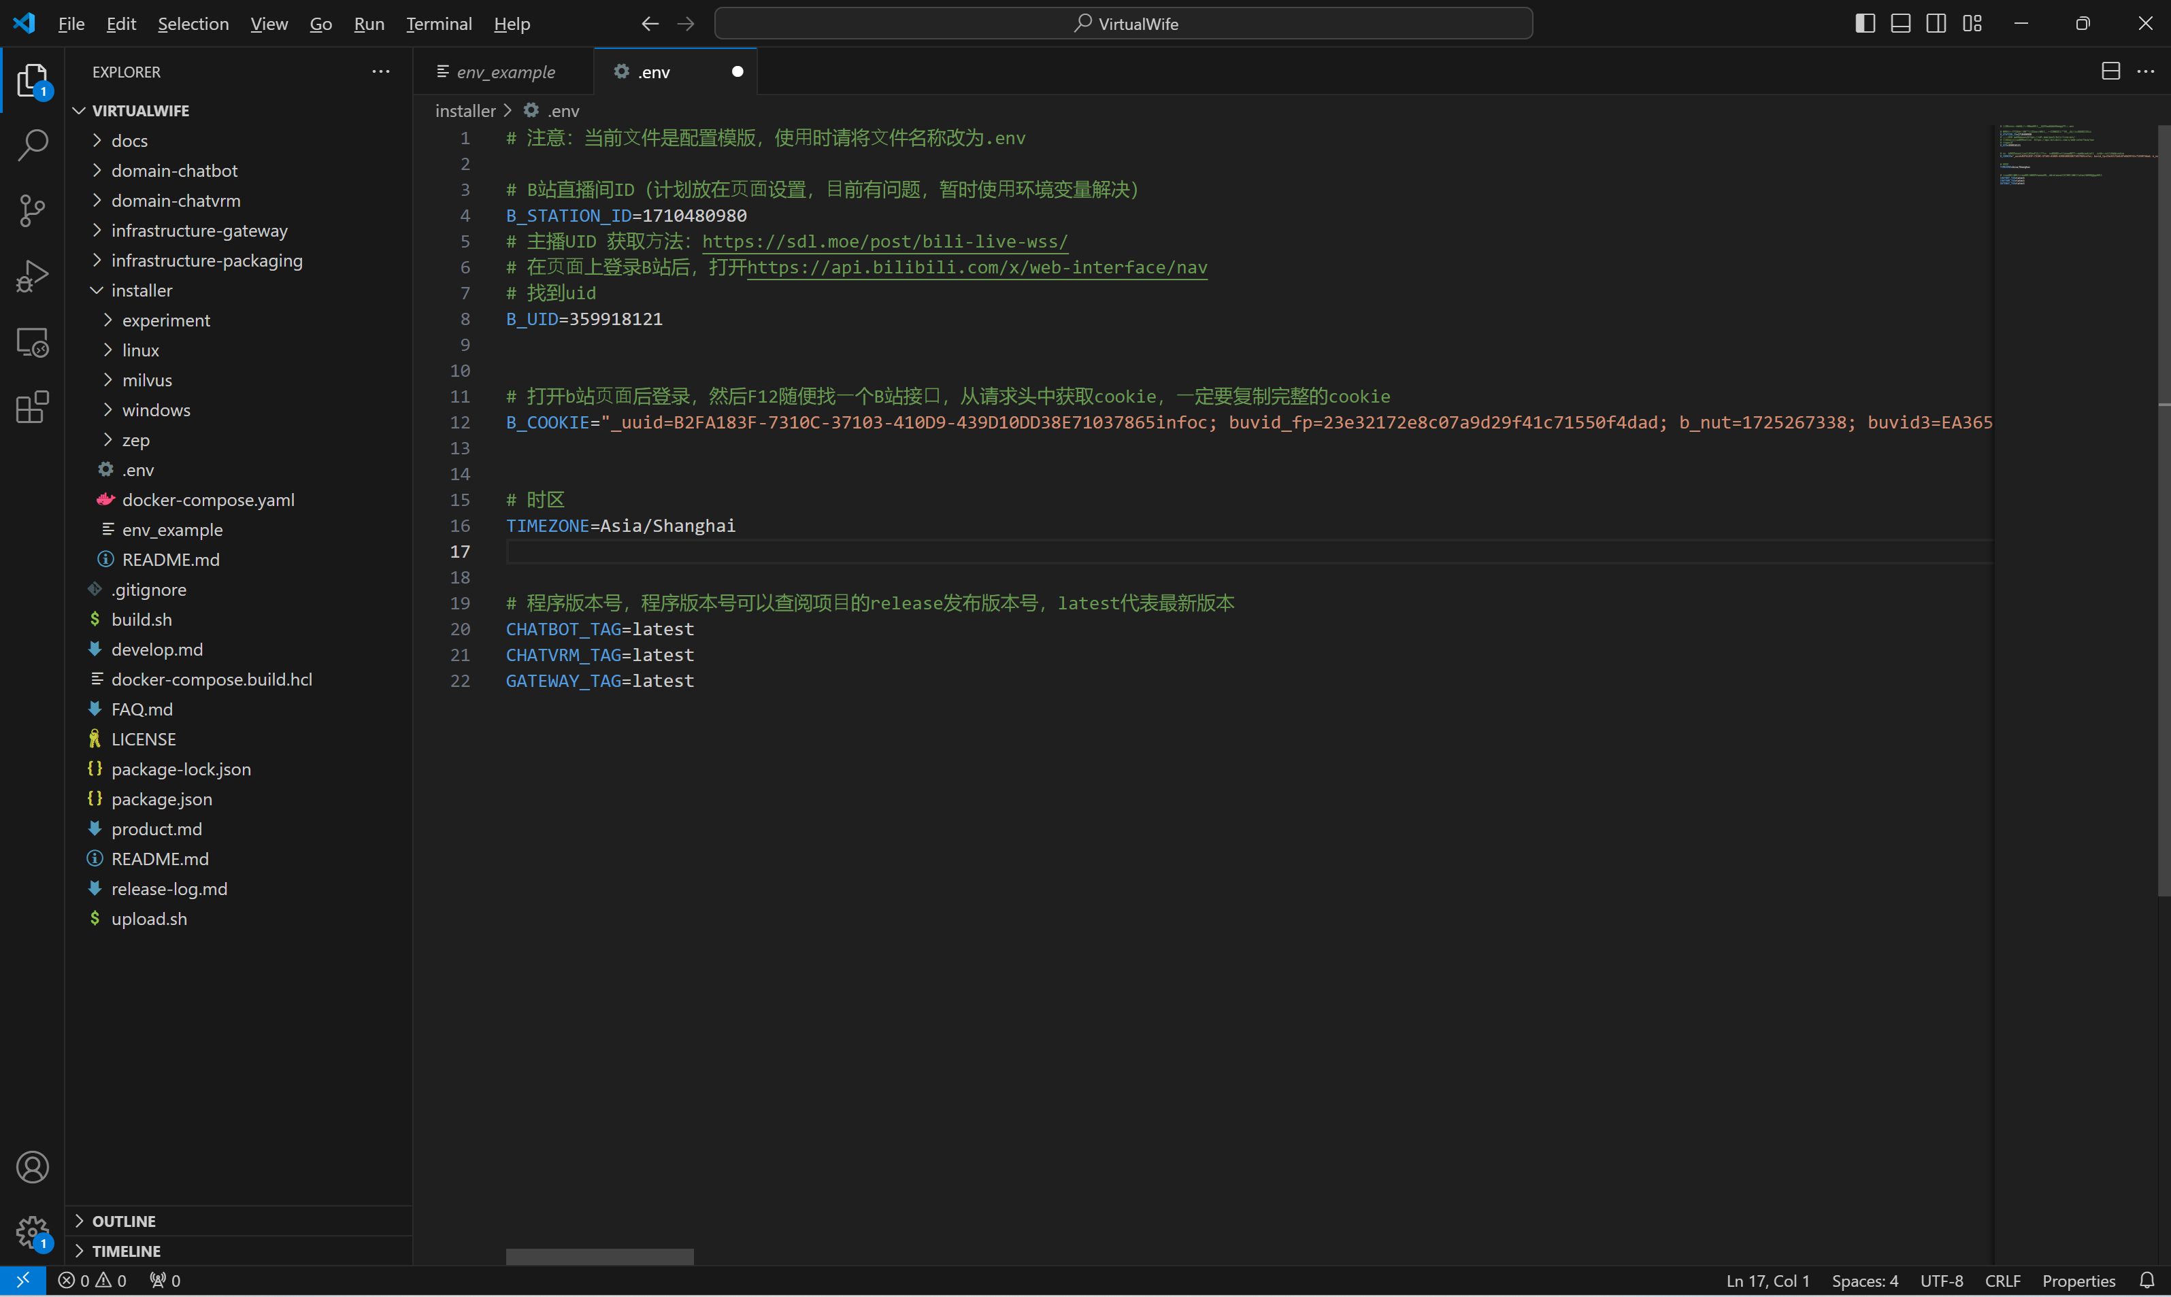Open upload.sh in Explorer
2171x1297 pixels.
pos(148,919)
